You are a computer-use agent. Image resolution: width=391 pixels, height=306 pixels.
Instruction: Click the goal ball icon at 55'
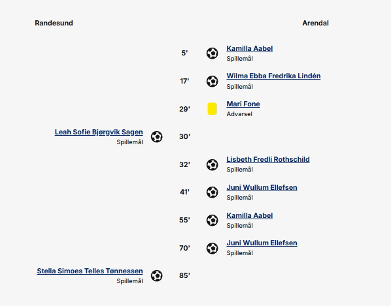212,220
